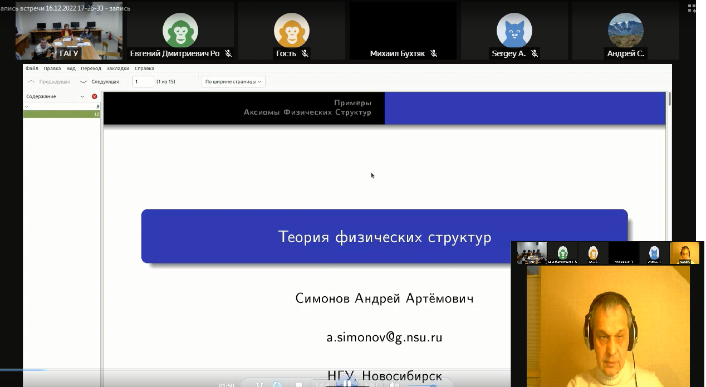Expand the Содержание sidebar selector dropdown
This screenshot has height=387, width=706.
click(82, 96)
